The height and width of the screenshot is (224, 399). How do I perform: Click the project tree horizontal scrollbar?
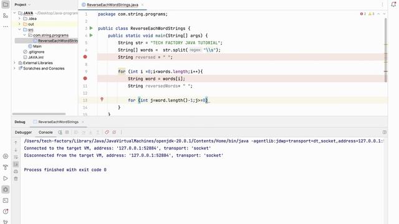pos(39,114)
